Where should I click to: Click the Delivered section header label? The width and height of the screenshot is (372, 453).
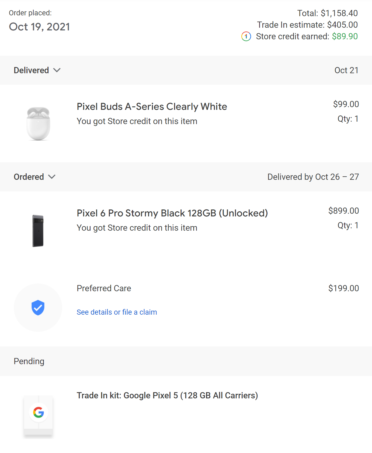point(31,70)
